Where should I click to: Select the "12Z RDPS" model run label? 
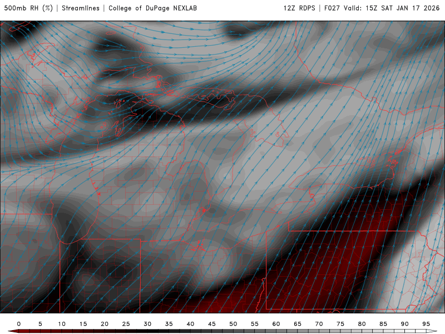299,8
